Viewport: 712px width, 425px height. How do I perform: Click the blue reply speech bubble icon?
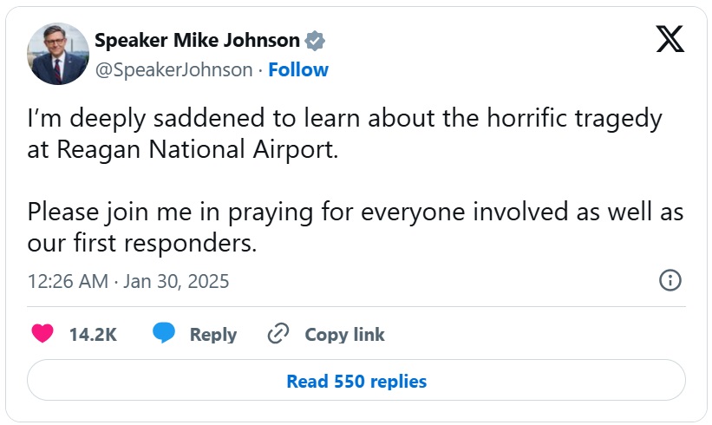[x=164, y=334]
